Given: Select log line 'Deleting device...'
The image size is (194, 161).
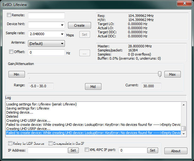Looking at the screenshot, I should (94, 112).
